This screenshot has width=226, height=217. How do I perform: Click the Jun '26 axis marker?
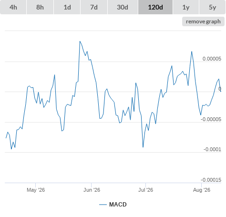tap(92, 190)
